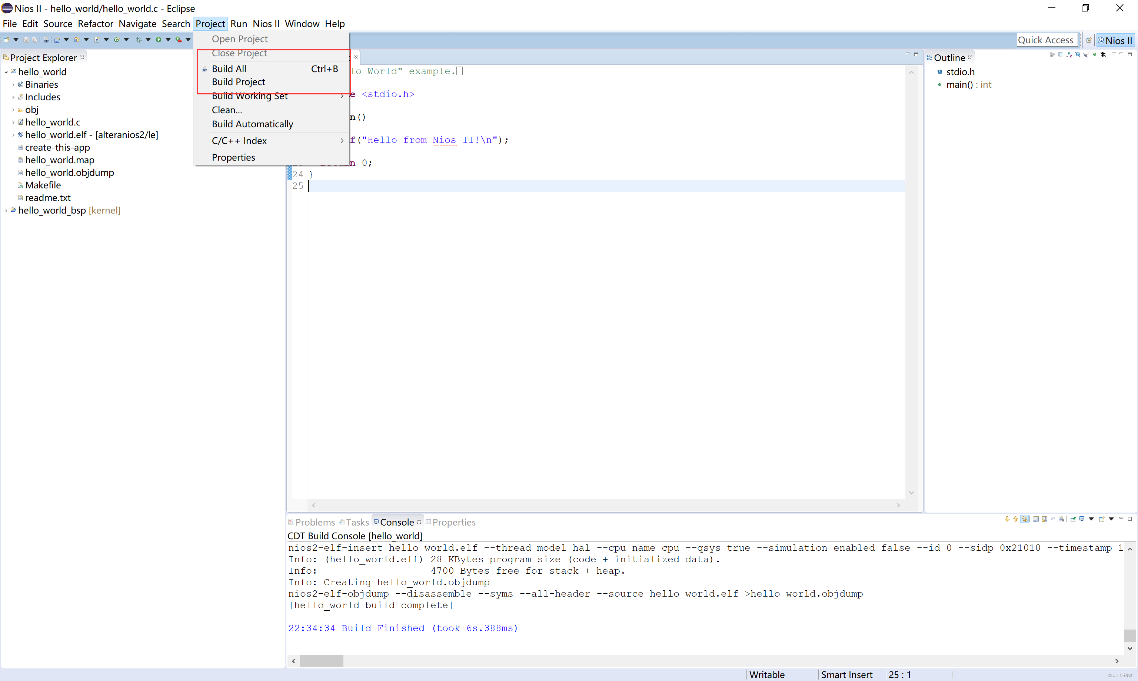This screenshot has height=681, width=1138.
Task: Toggle Hide Non-Public Members green dot
Action: [x=1095, y=54]
